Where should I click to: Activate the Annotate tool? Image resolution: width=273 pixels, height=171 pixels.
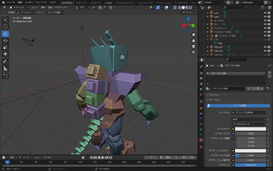(x=5, y=62)
